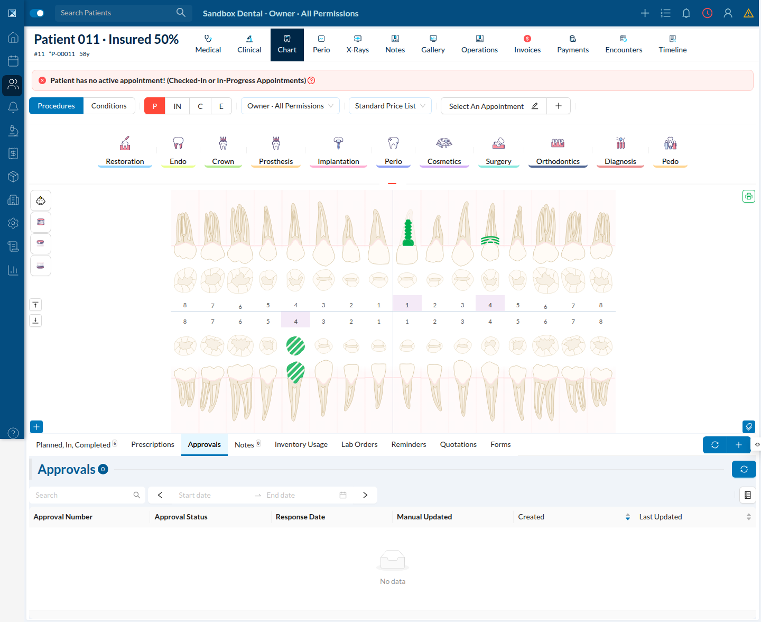The image size is (761, 622).
Task: Click the price tag icon below chart
Action: coord(749,426)
